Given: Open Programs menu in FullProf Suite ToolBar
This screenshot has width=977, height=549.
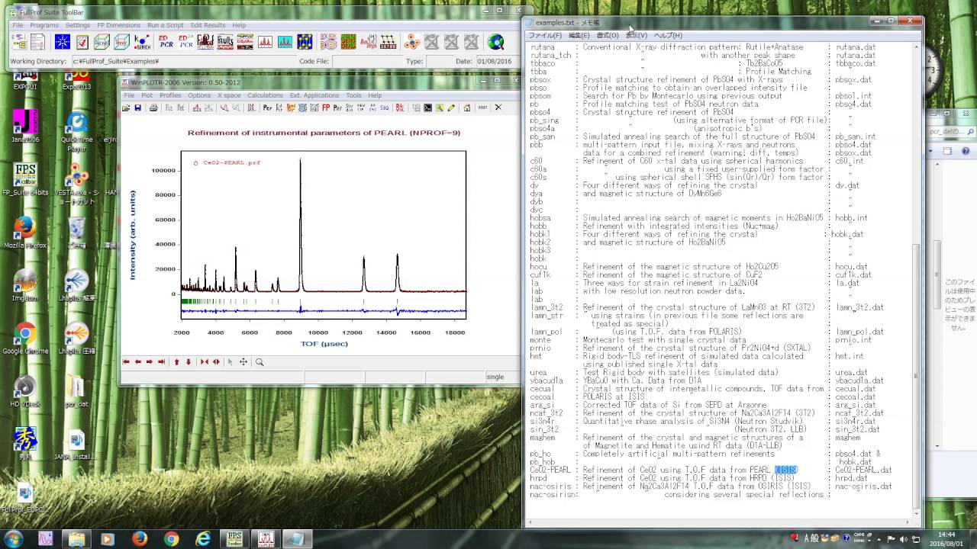Looking at the screenshot, I should (44, 25).
